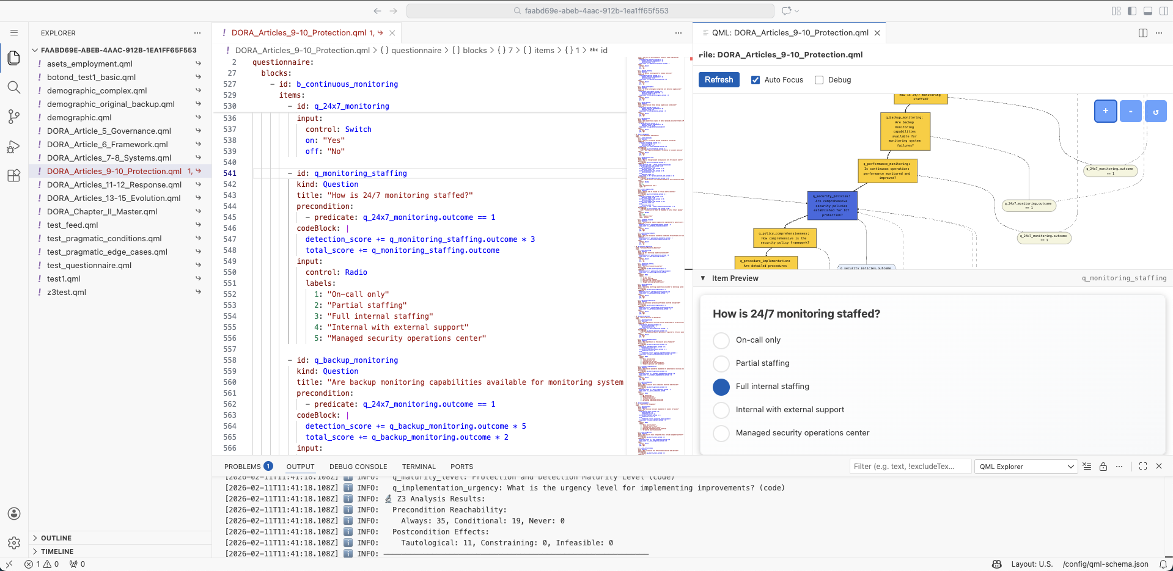The image size is (1173, 571).
Task: Zoom in on the QML graph with plus button
Action: coord(1105,111)
